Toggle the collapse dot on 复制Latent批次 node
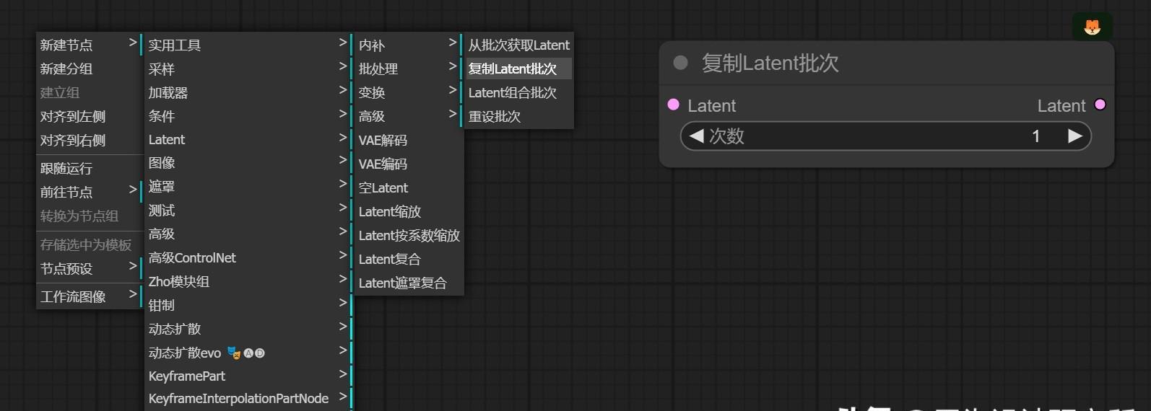This screenshot has height=411, width=1151. point(680,63)
